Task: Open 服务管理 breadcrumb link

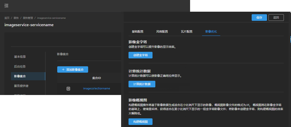Action: pyautogui.click(x=28, y=18)
